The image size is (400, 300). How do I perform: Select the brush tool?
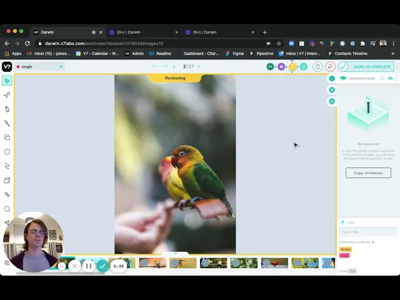tap(7, 124)
